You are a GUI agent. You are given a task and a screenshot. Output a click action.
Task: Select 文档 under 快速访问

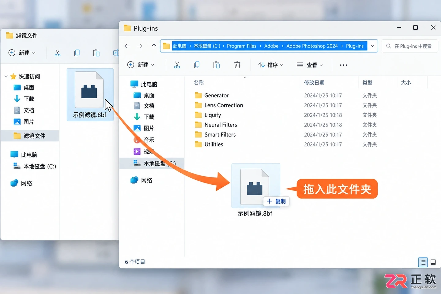24,110
